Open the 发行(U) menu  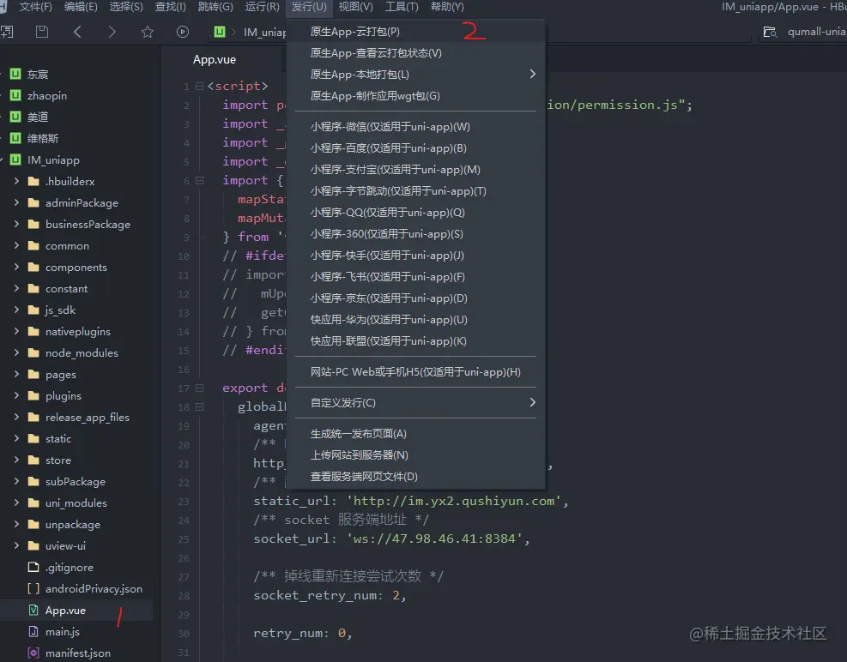click(309, 7)
